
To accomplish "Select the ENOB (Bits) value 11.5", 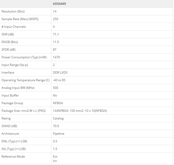I will (56, 42).
